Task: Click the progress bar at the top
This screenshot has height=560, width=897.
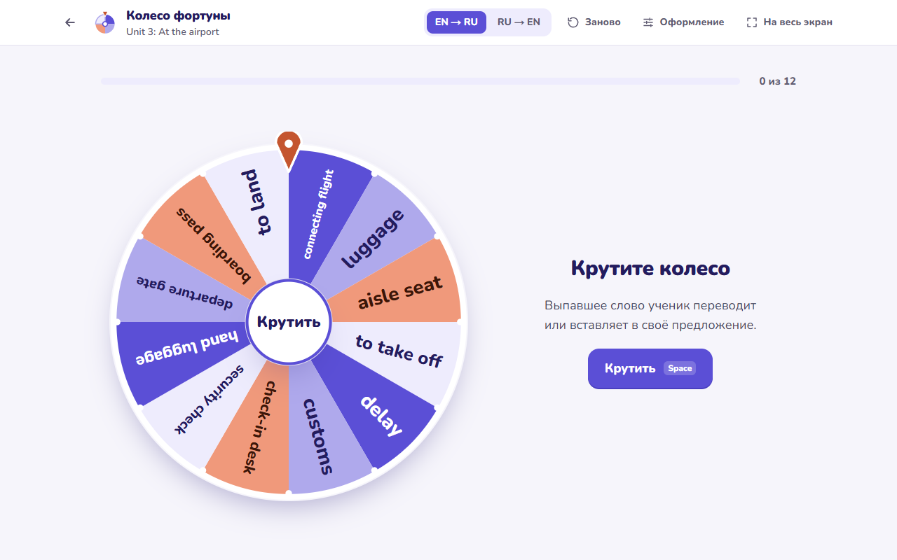Action: point(420,81)
